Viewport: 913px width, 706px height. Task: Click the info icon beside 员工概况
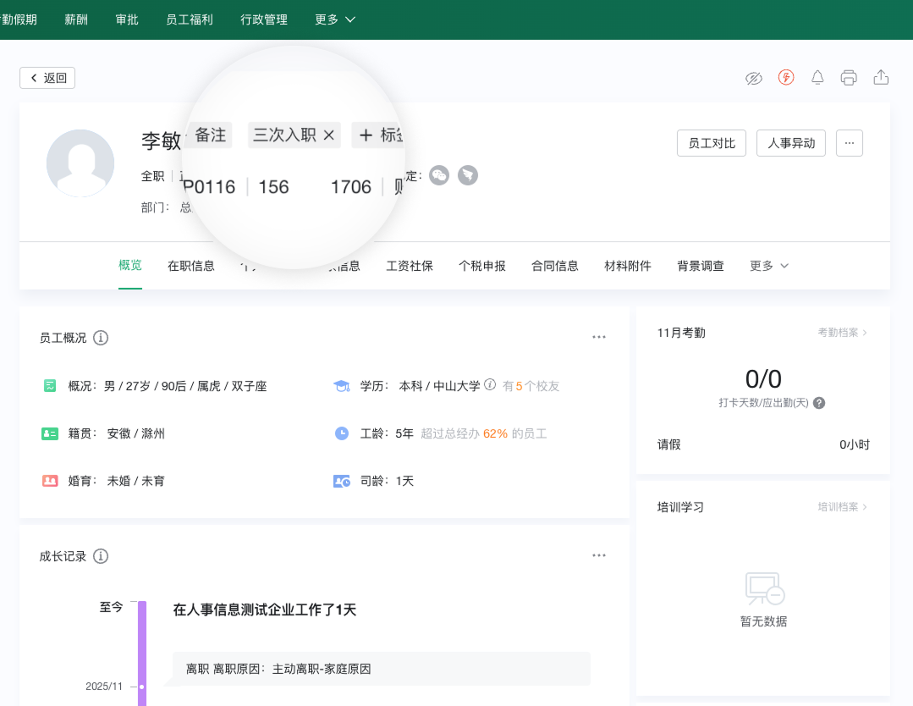coord(101,338)
